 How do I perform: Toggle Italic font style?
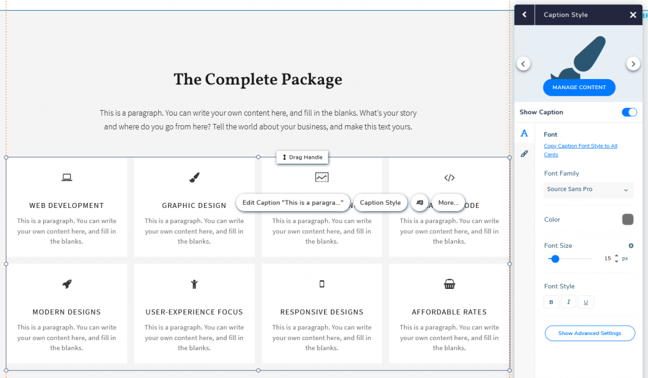pos(569,302)
